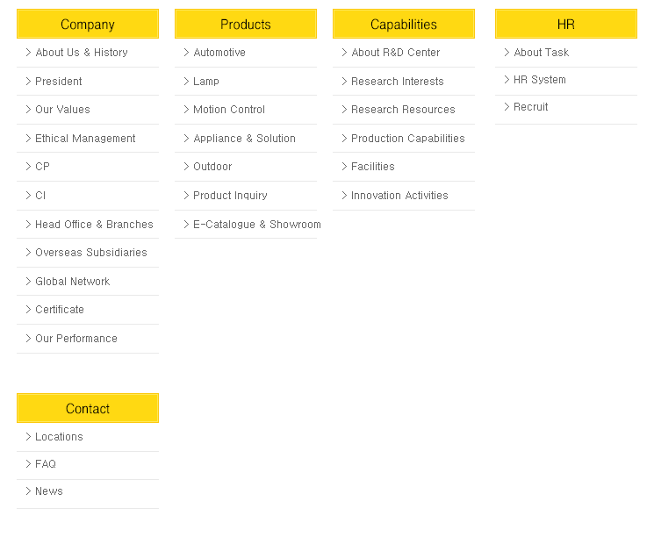Image resolution: width=654 pixels, height=537 pixels.
Task: Select the HR section header
Action: (566, 25)
